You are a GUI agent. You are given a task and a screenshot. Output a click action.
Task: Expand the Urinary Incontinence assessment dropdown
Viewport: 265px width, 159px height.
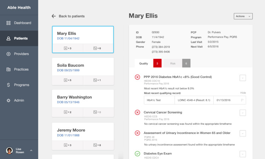[x=243, y=133]
